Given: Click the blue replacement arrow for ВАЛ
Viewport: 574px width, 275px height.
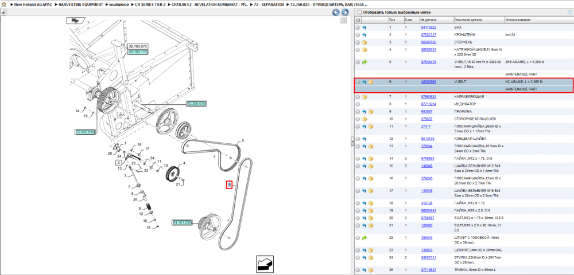Looking at the screenshot, I should pyautogui.click(x=364, y=27).
